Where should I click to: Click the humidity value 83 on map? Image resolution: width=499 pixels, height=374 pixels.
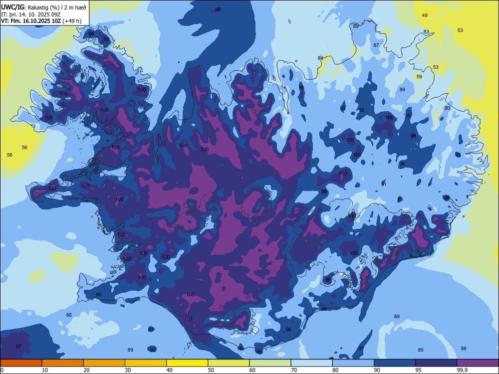426,32
